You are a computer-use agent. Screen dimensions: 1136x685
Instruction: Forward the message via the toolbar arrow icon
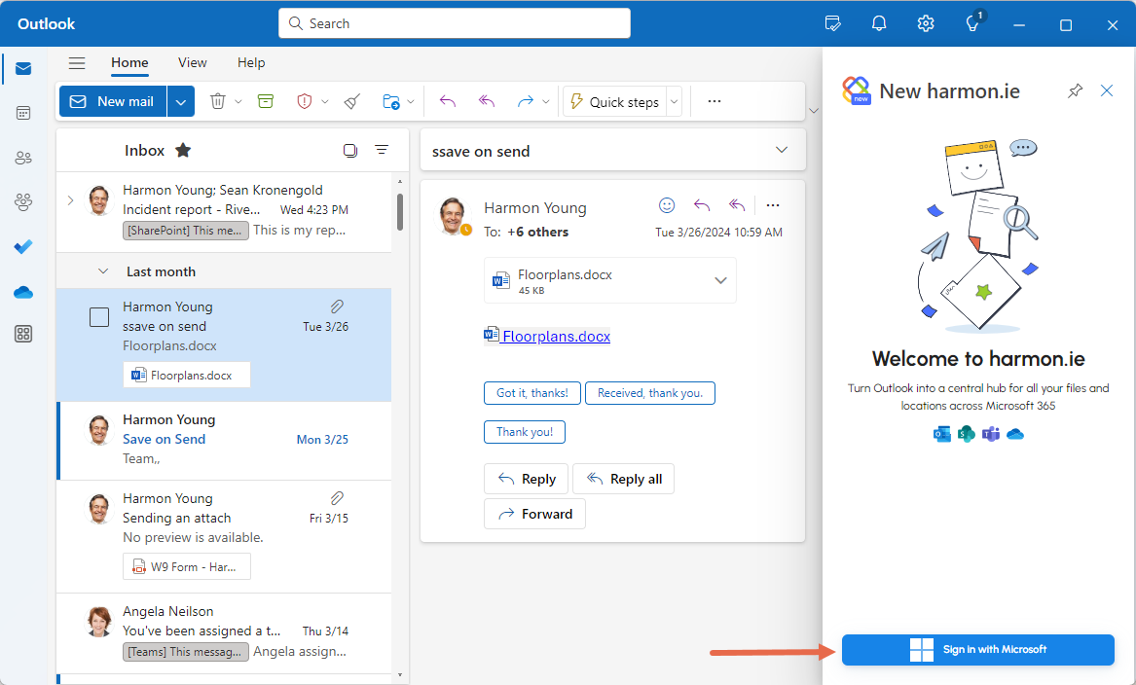(525, 100)
